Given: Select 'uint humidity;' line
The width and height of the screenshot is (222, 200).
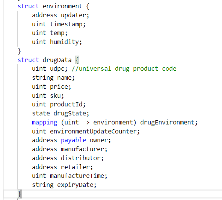Looking at the screenshot, I should coord(57,42).
